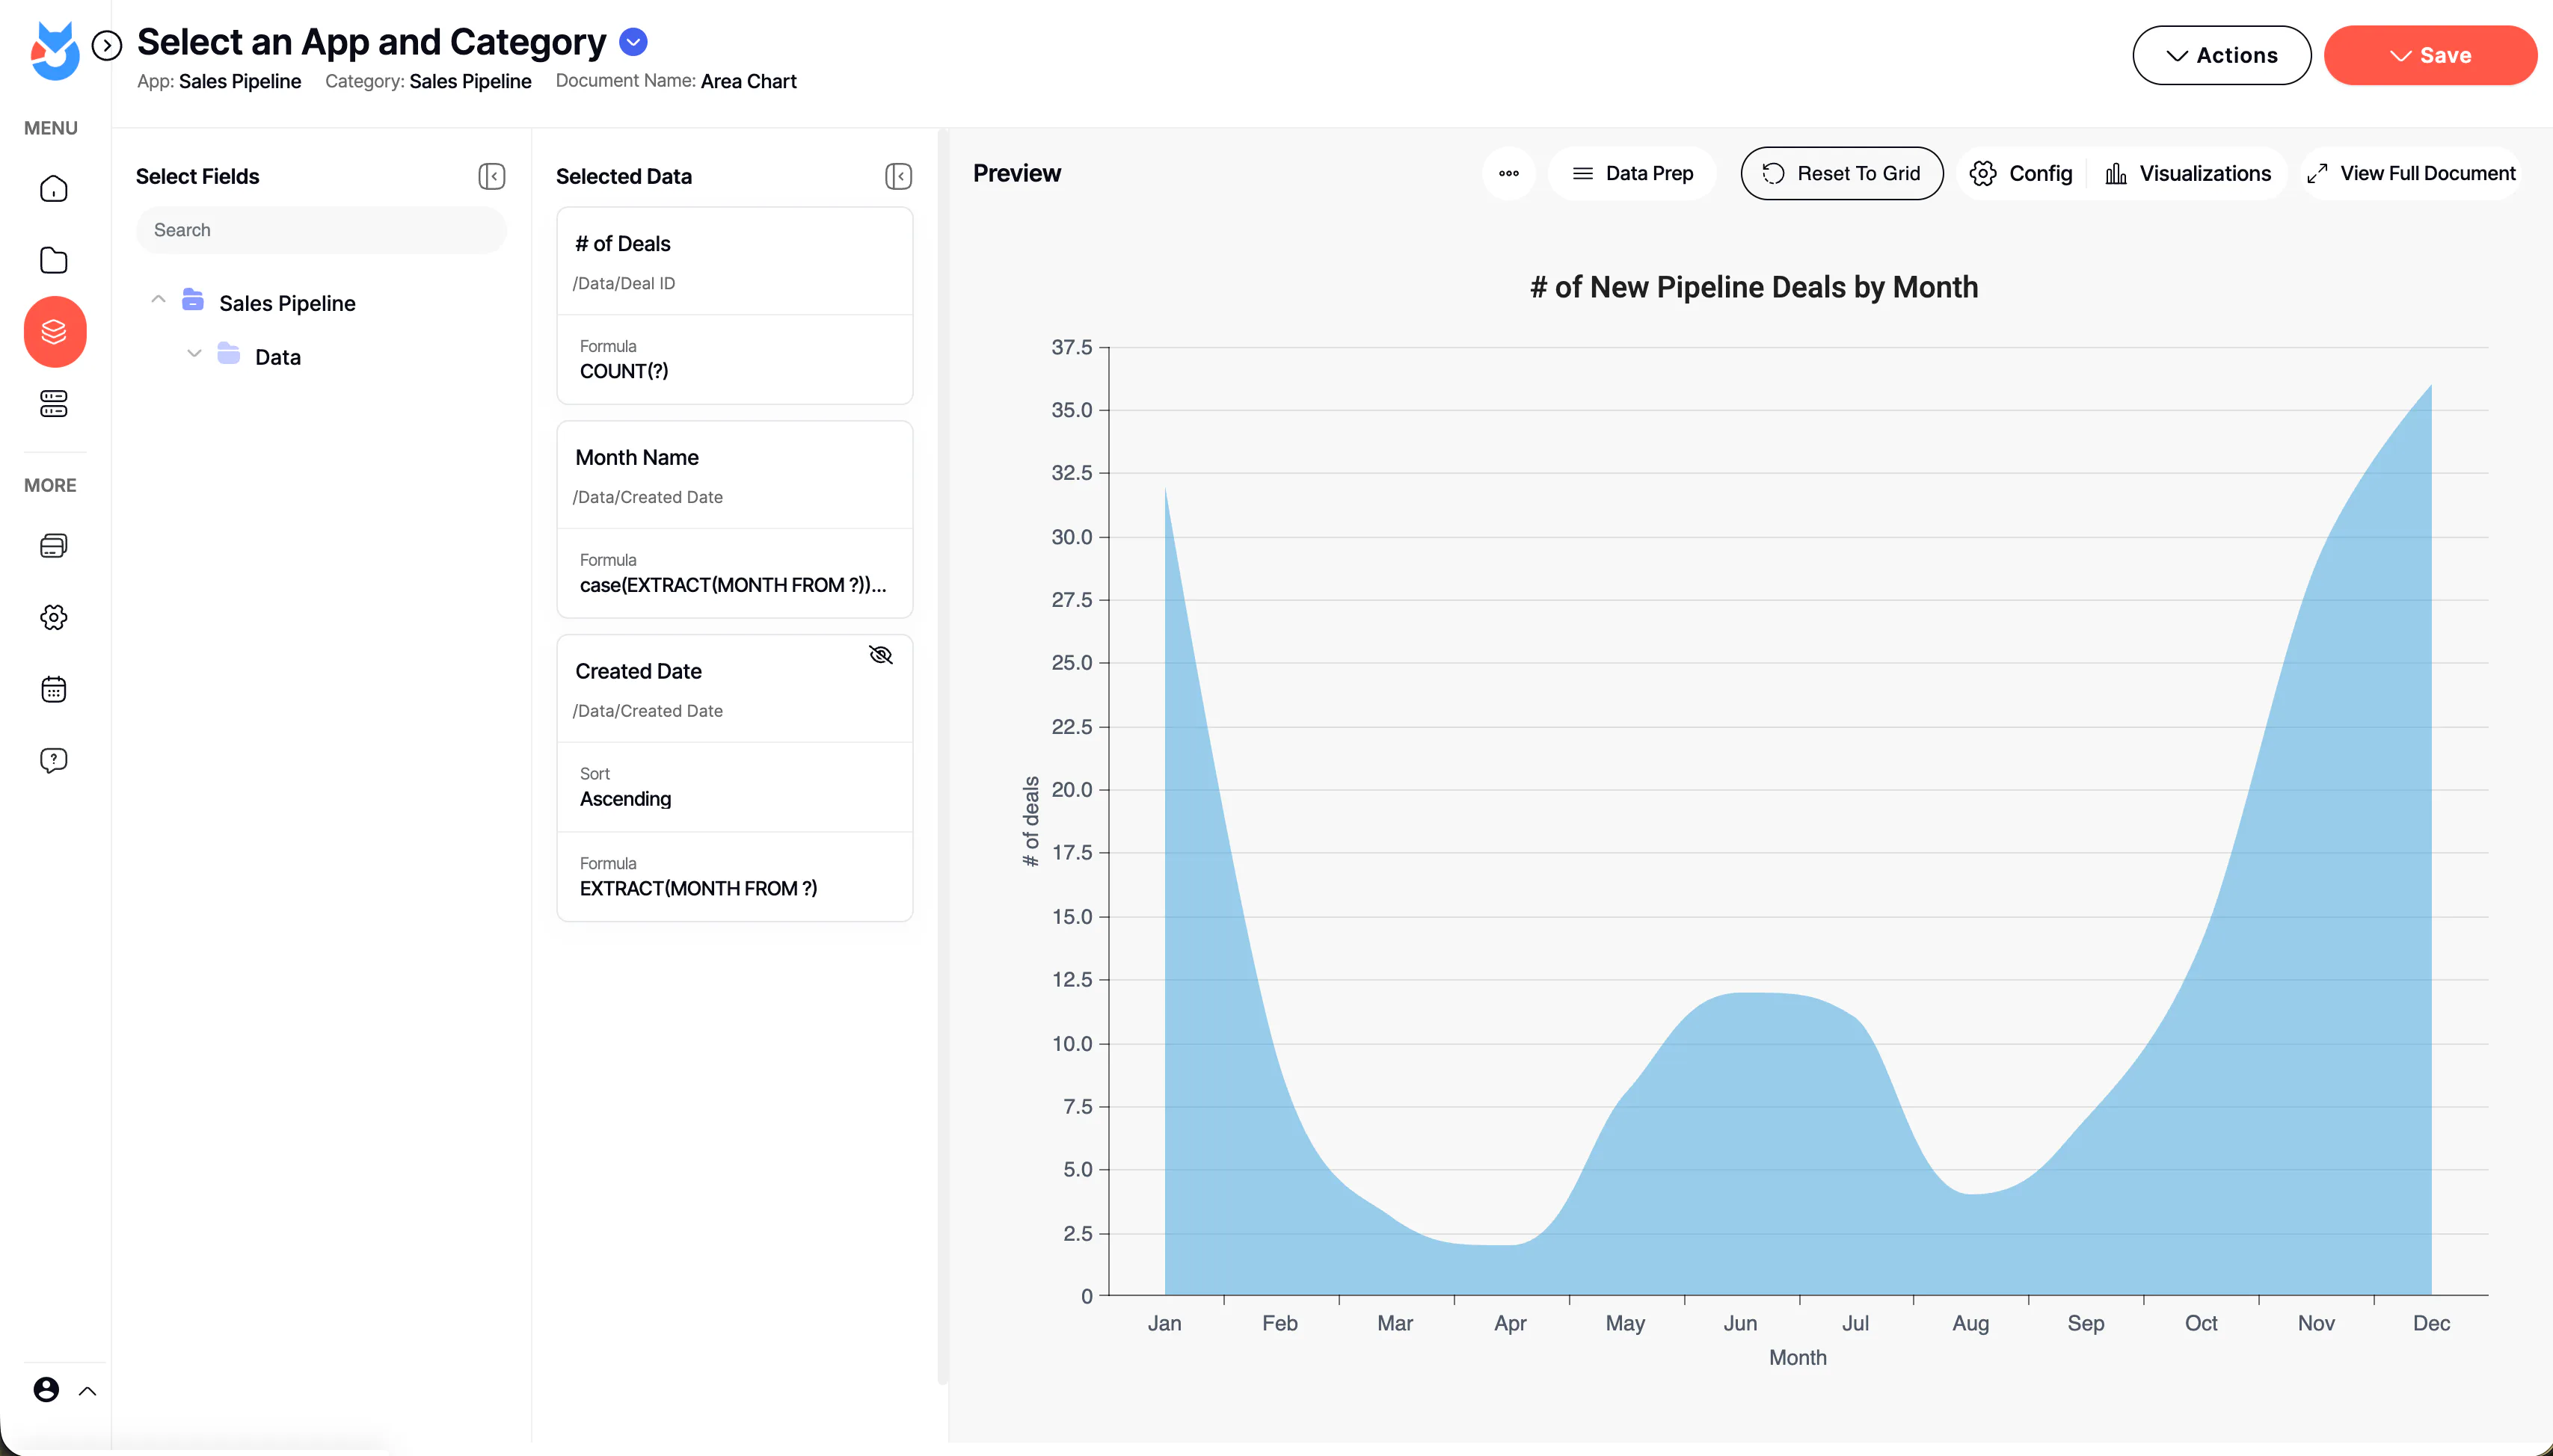Click the COUNT(?) formula in # of Deals
The image size is (2553, 1456).
tap(624, 371)
